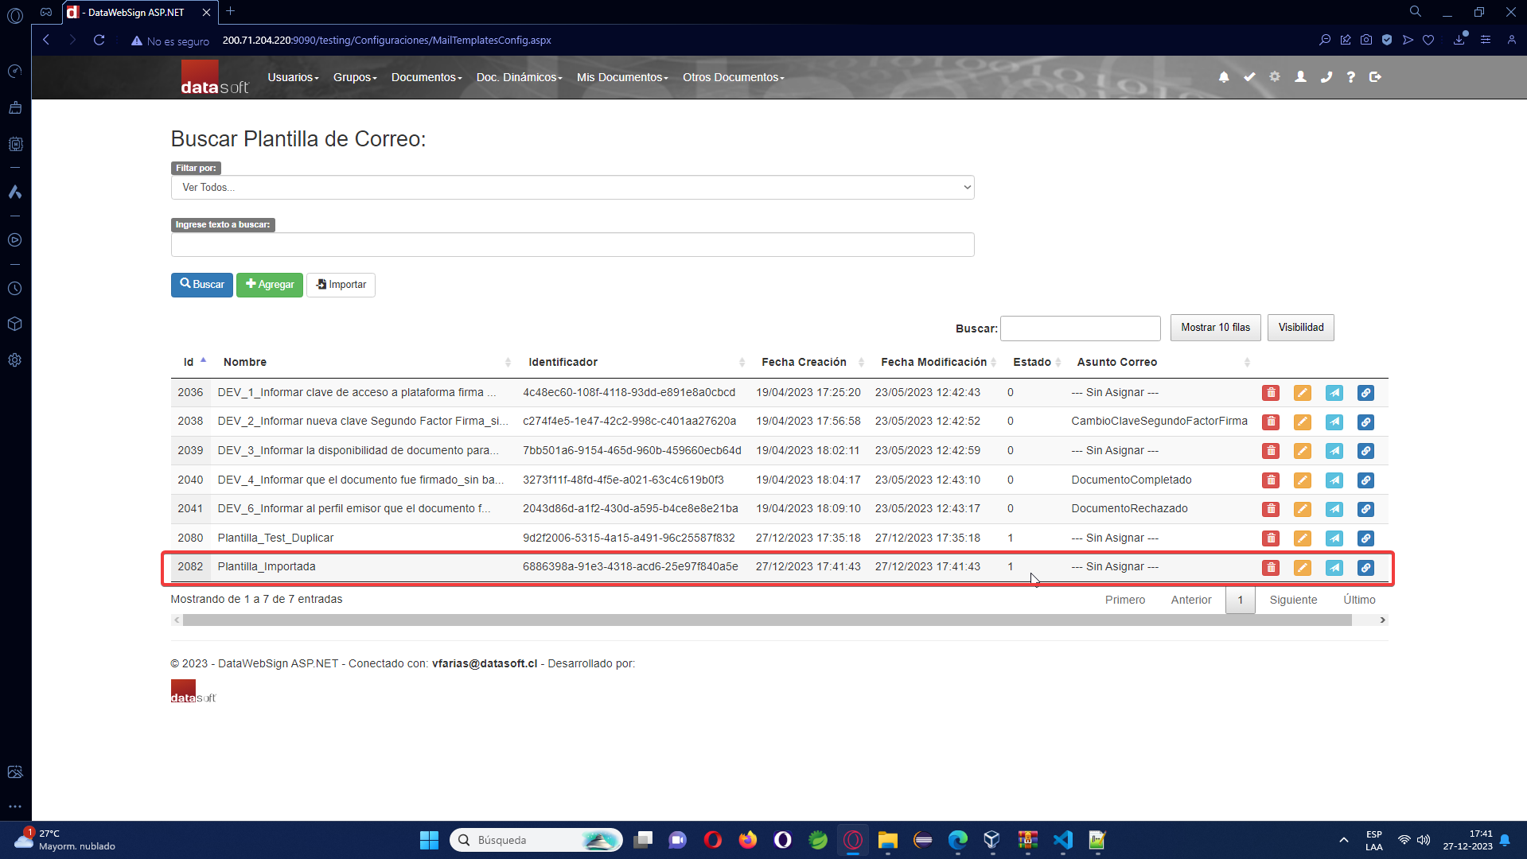
Task: Open help question mark icon
Action: [1350, 77]
